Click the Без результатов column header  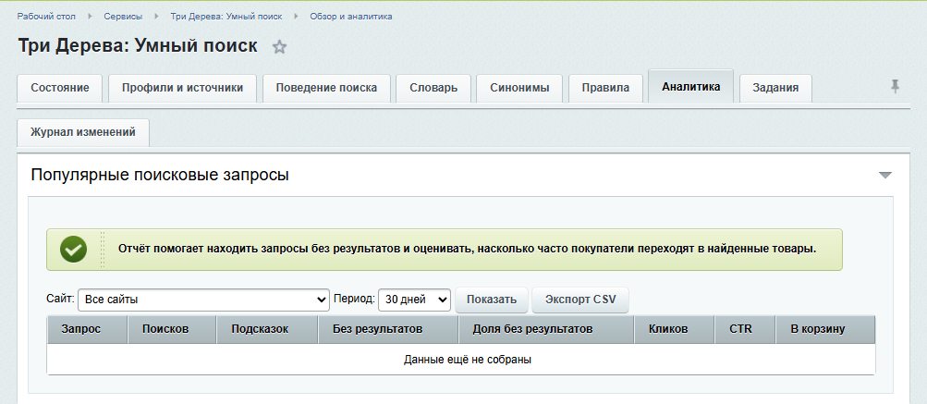point(388,329)
